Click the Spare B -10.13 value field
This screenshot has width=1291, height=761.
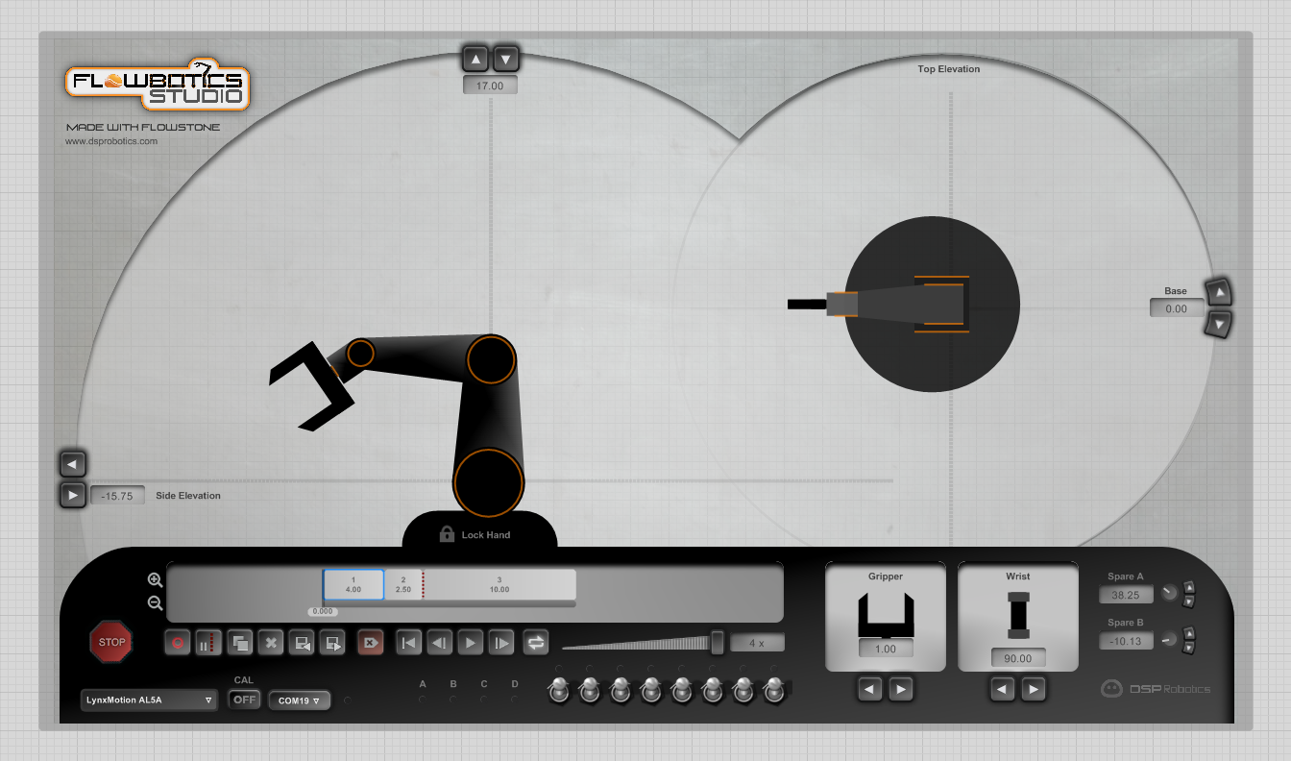[x=1126, y=641]
